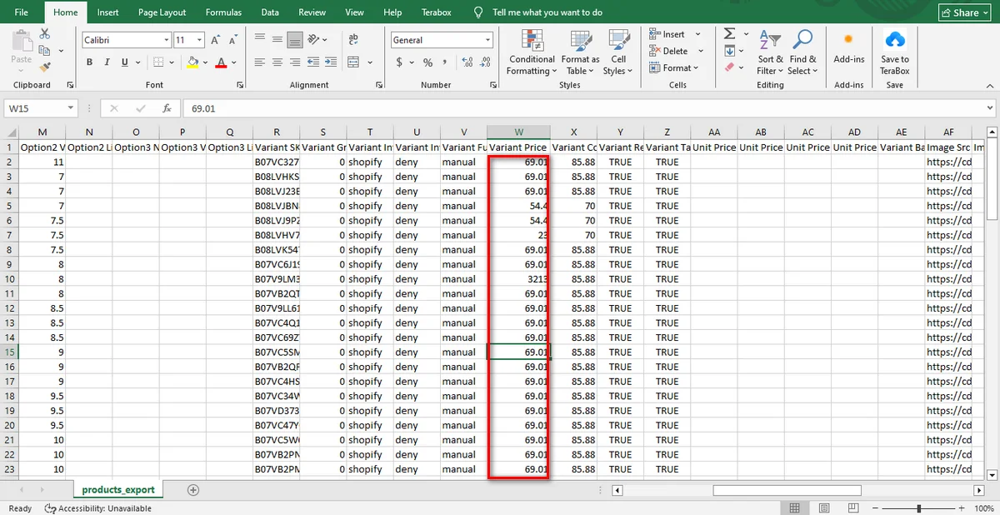Toggle Center horizontal alignment
Viewport: 1000px width, 515px height.
(x=277, y=62)
